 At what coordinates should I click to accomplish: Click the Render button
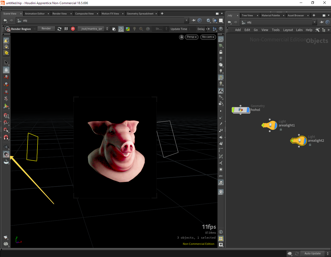click(x=46, y=29)
